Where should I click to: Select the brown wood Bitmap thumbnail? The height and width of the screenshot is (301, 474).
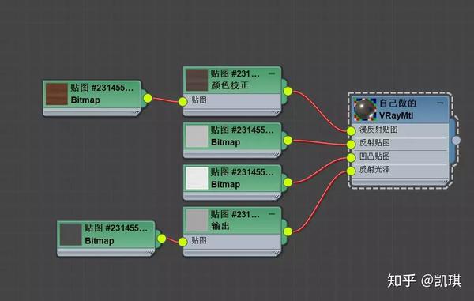[x=57, y=94]
